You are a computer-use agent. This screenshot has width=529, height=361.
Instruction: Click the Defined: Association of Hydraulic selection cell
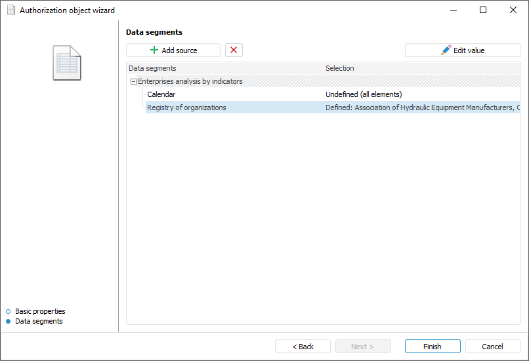[421, 107]
